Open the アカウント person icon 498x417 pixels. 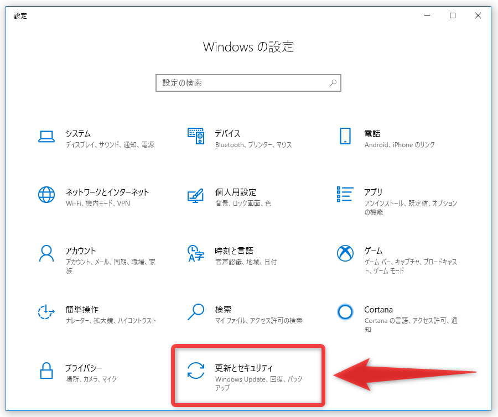click(46, 253)
